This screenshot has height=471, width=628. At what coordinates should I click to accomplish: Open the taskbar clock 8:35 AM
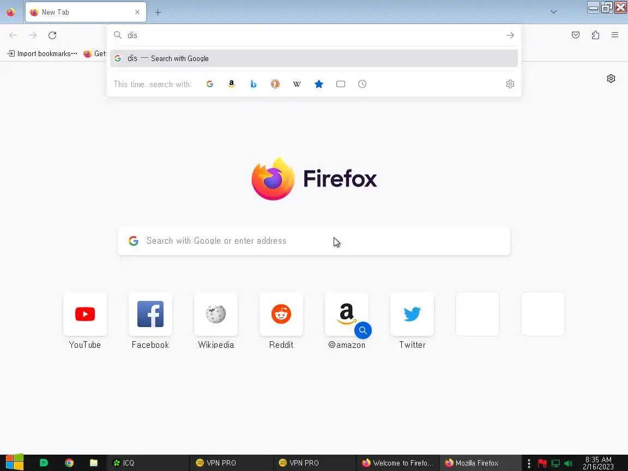pos(599,463)
